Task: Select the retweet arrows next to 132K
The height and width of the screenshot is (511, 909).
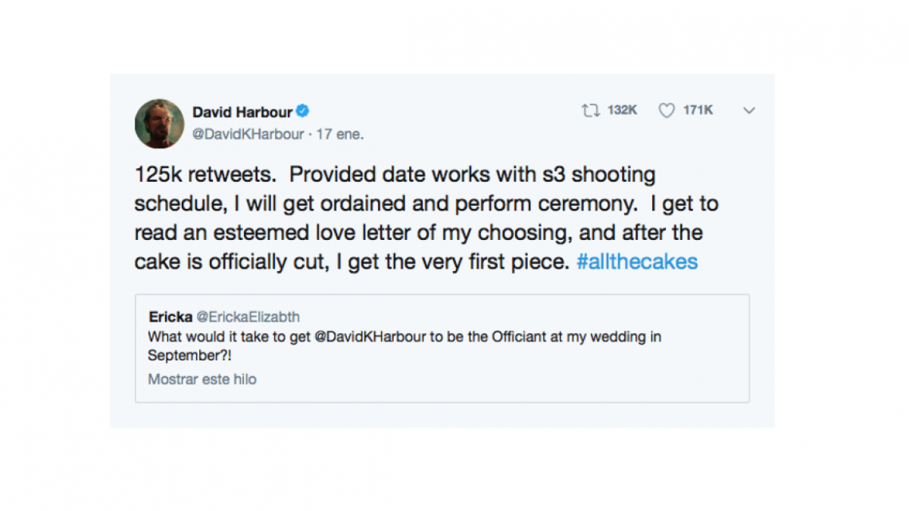Action: pos(592,111)
